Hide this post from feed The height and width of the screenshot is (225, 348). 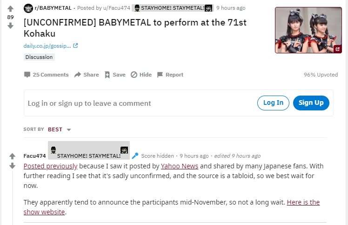click(x=141, y=75)
